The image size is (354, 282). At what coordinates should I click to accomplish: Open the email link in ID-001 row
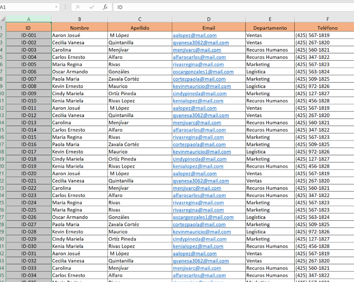coord(194,35)
